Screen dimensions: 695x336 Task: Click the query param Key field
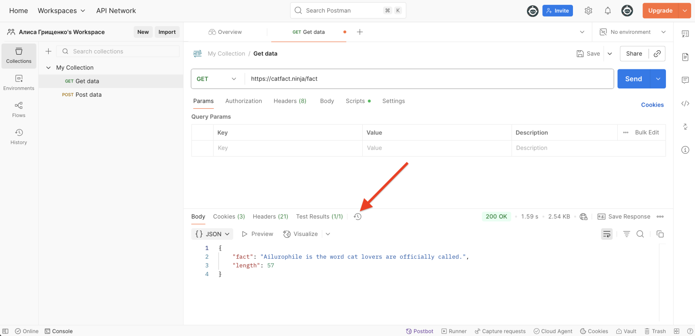point(288,148)
